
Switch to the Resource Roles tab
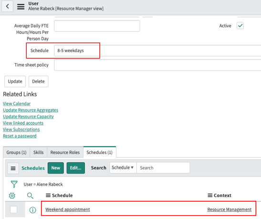click(x=65, y=152)
